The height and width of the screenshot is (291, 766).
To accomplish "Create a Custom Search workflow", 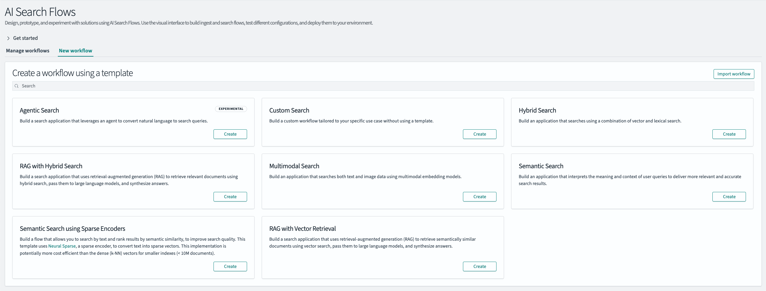I will point(479,134).
